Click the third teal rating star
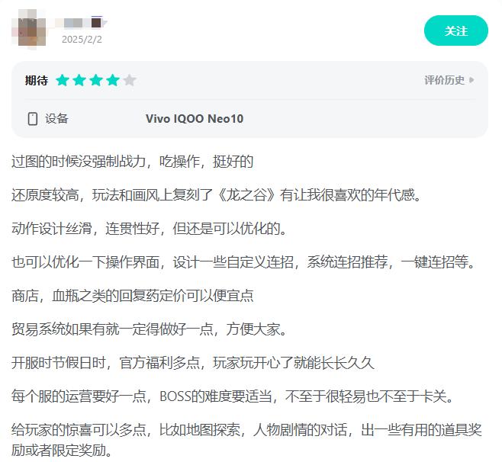502x462 pixels. click(x=96, y=80)
